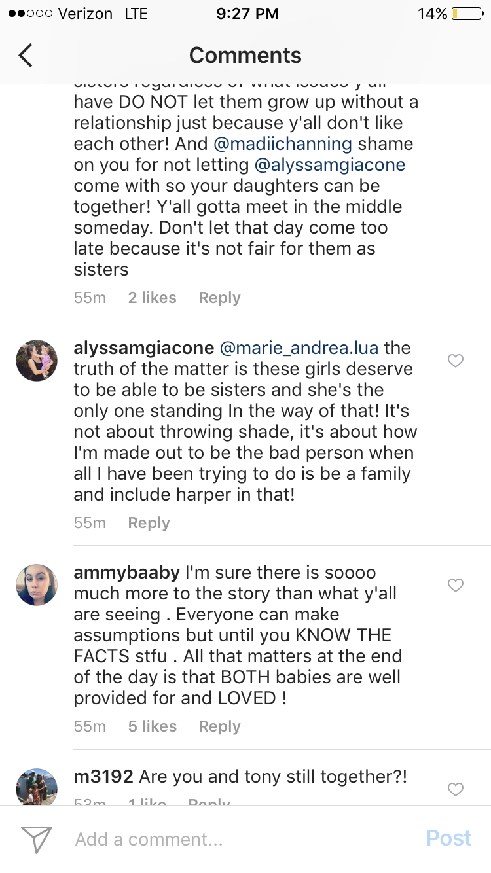Open ammybaaby's profile picture
Viewport: 491px width, 873px height.
[x=37, y=585]
